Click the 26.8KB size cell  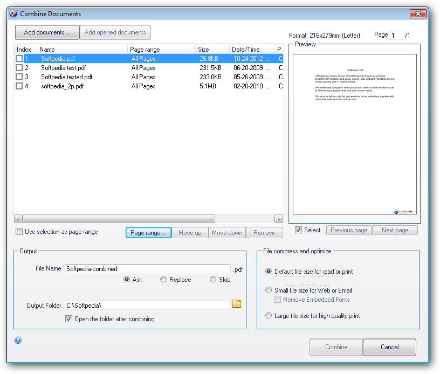[209, 59]
